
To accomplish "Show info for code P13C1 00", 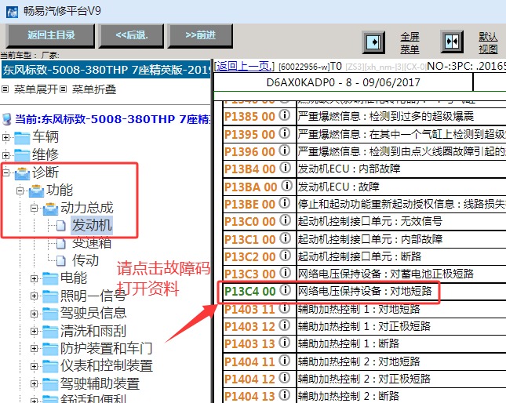I will click(285, 238).
